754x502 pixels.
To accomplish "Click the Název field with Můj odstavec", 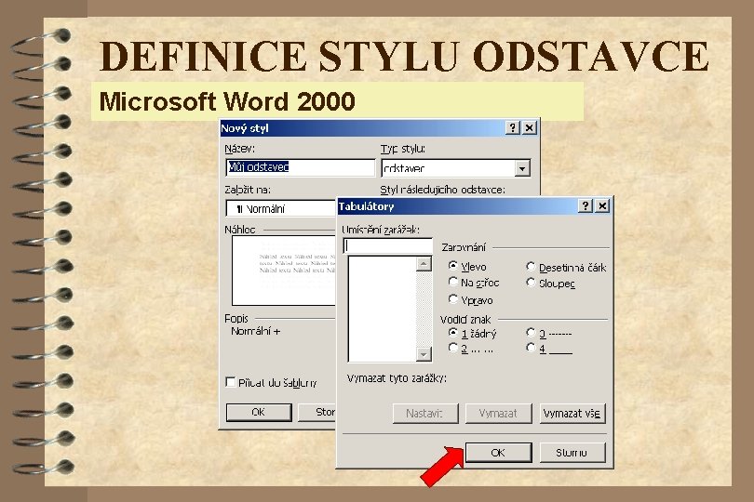I will (300, 167).
